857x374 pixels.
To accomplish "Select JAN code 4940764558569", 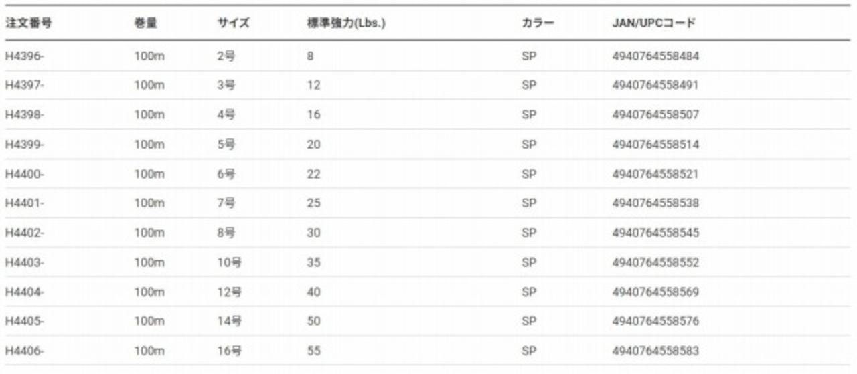I will 655,292.
